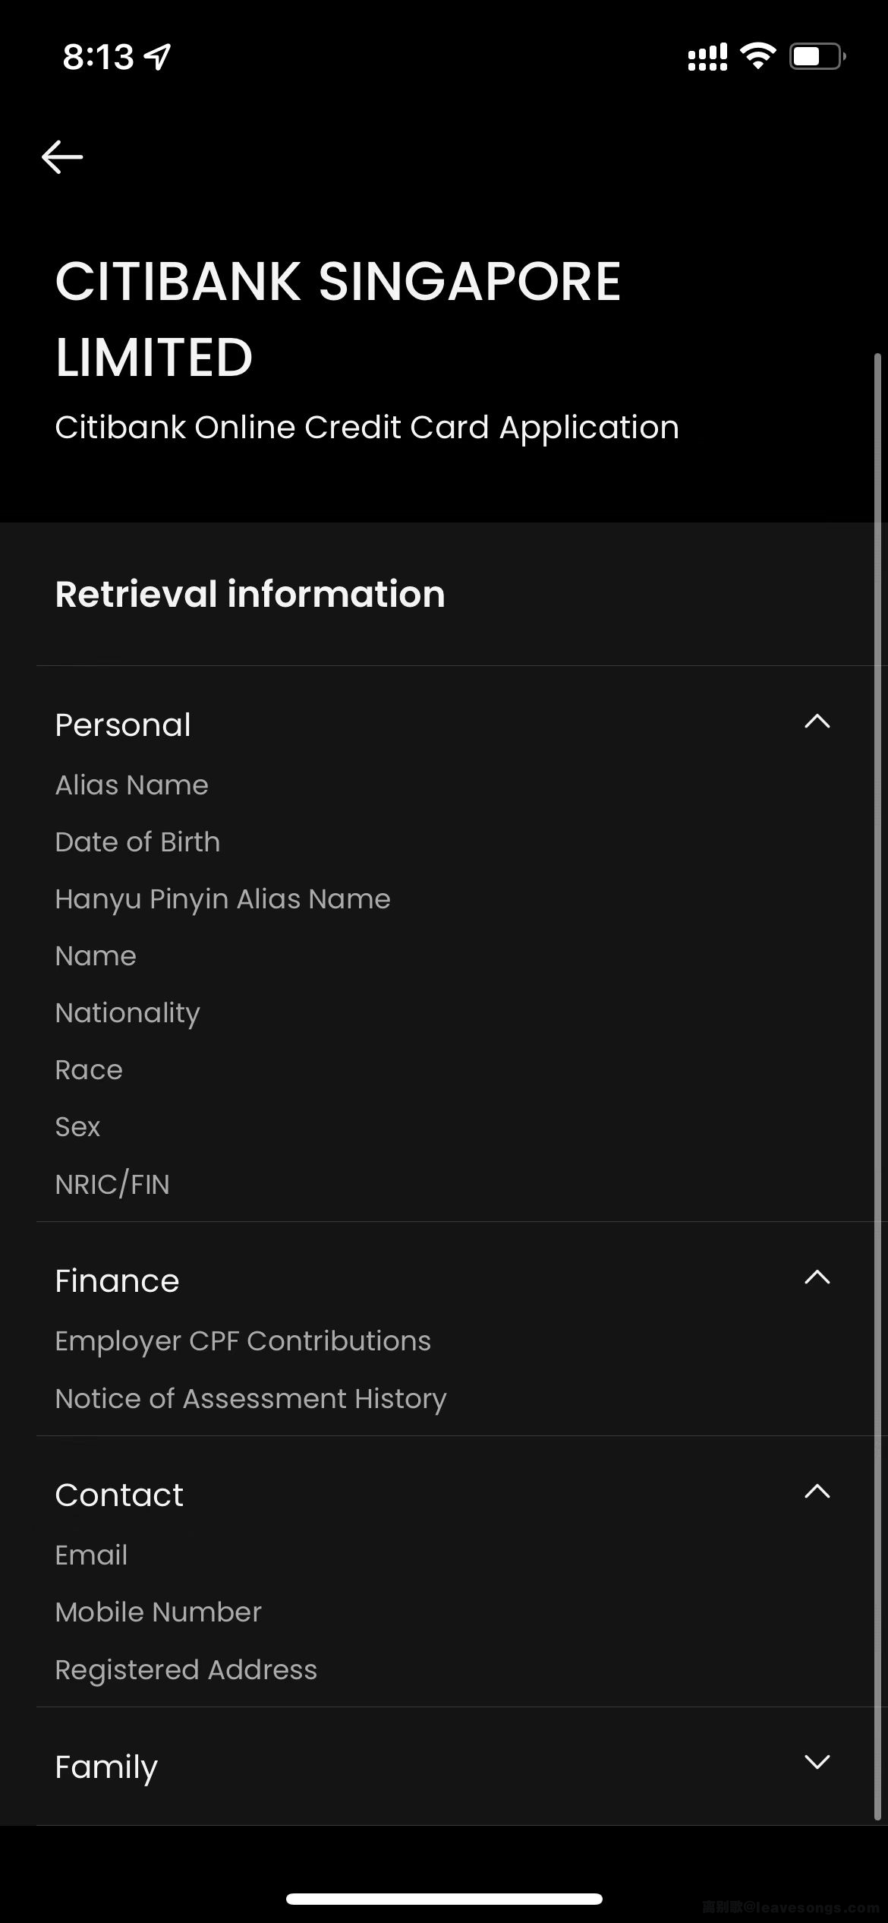Collapse the Personal section chevron
Image resolution: width=888 pixels, height=1923 pixels.
[817, 722]
